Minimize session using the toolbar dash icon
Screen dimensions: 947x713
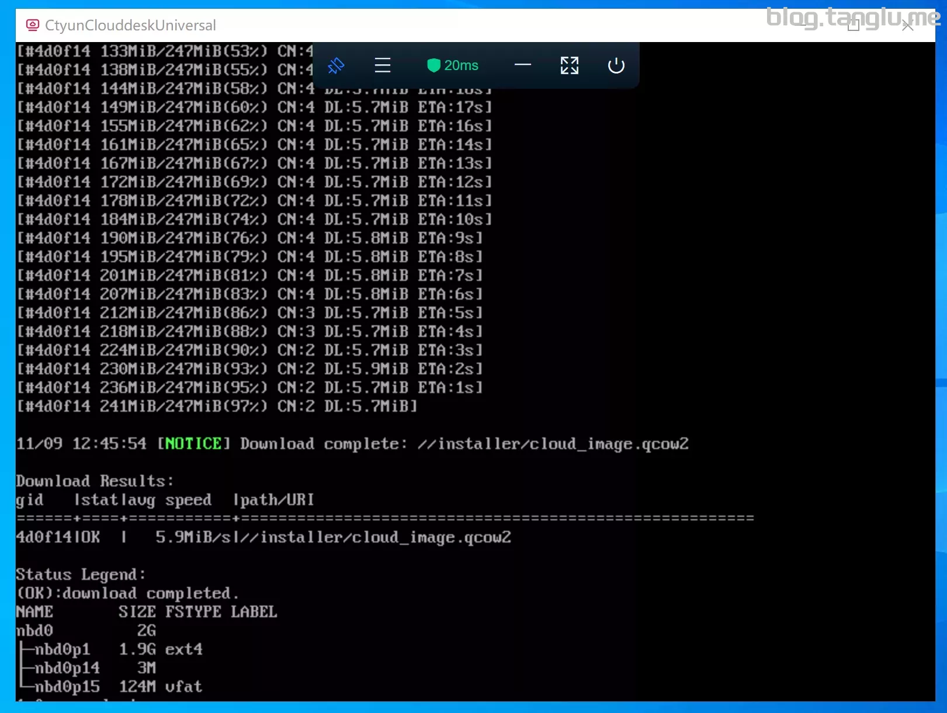pyautogui.click(x=523, y=65)
